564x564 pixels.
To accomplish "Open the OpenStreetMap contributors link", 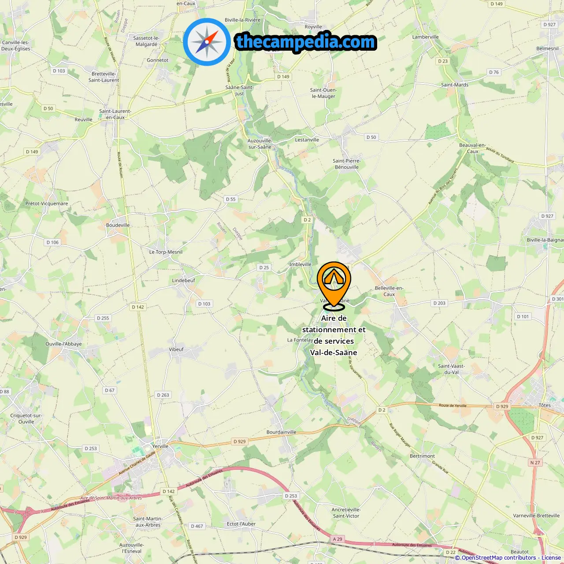I will tap(498, 558).
